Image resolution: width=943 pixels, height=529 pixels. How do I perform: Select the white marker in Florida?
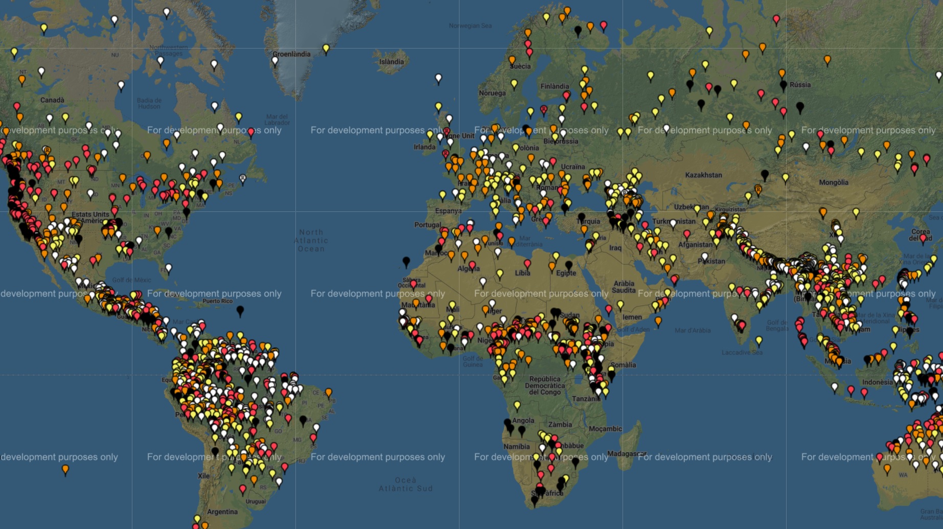[x=169, y=268]
